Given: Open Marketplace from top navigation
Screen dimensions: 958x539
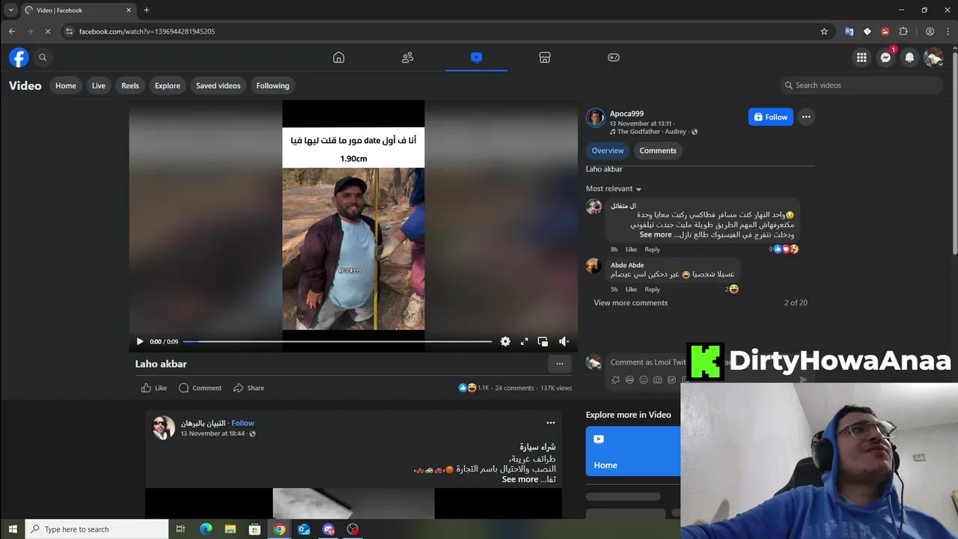Looking at the screenshot, I should tap(545, 58).
